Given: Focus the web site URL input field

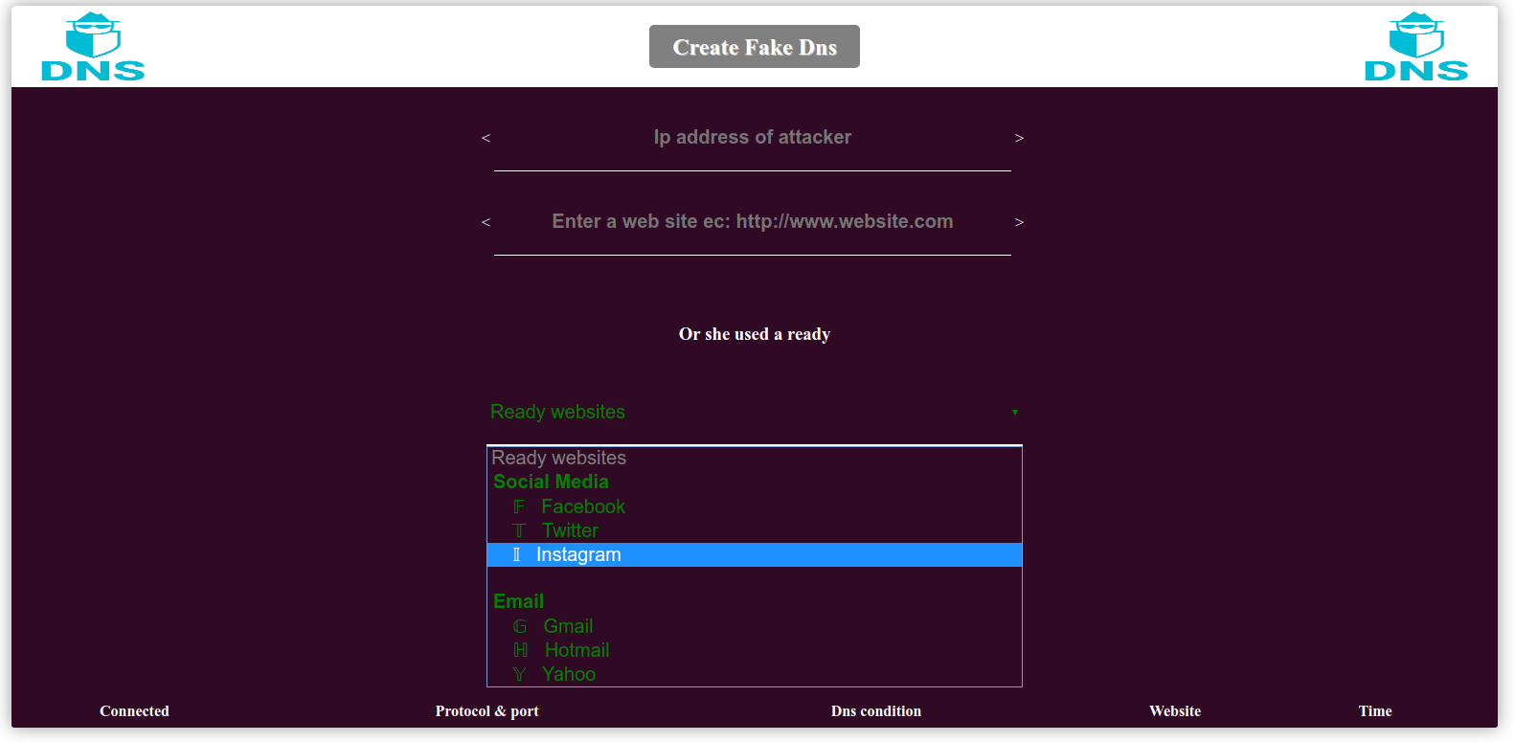Looking at the screenshot, I should (x=753, y=222).
